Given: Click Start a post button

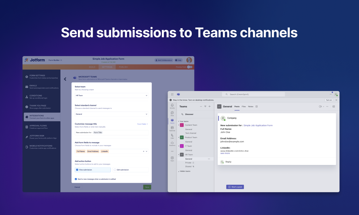Looking at the screenshot, I should 235,187.
